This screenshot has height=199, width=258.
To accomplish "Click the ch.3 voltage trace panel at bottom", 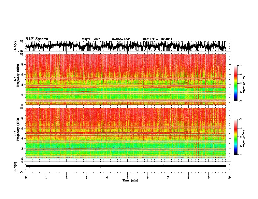I will (127, 167).
